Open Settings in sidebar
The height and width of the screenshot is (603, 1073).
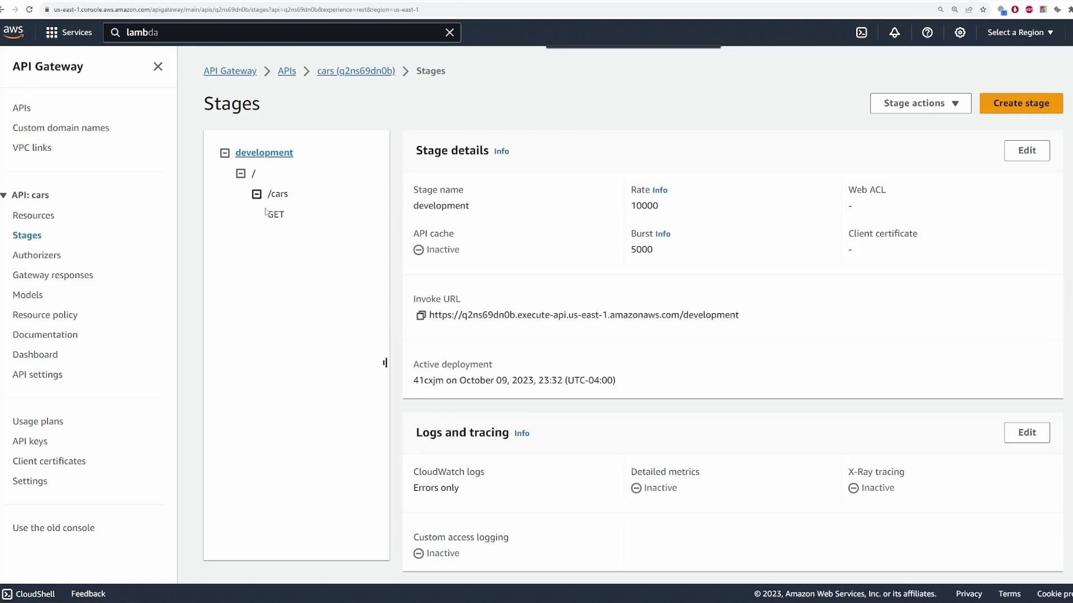coord(30,481)
